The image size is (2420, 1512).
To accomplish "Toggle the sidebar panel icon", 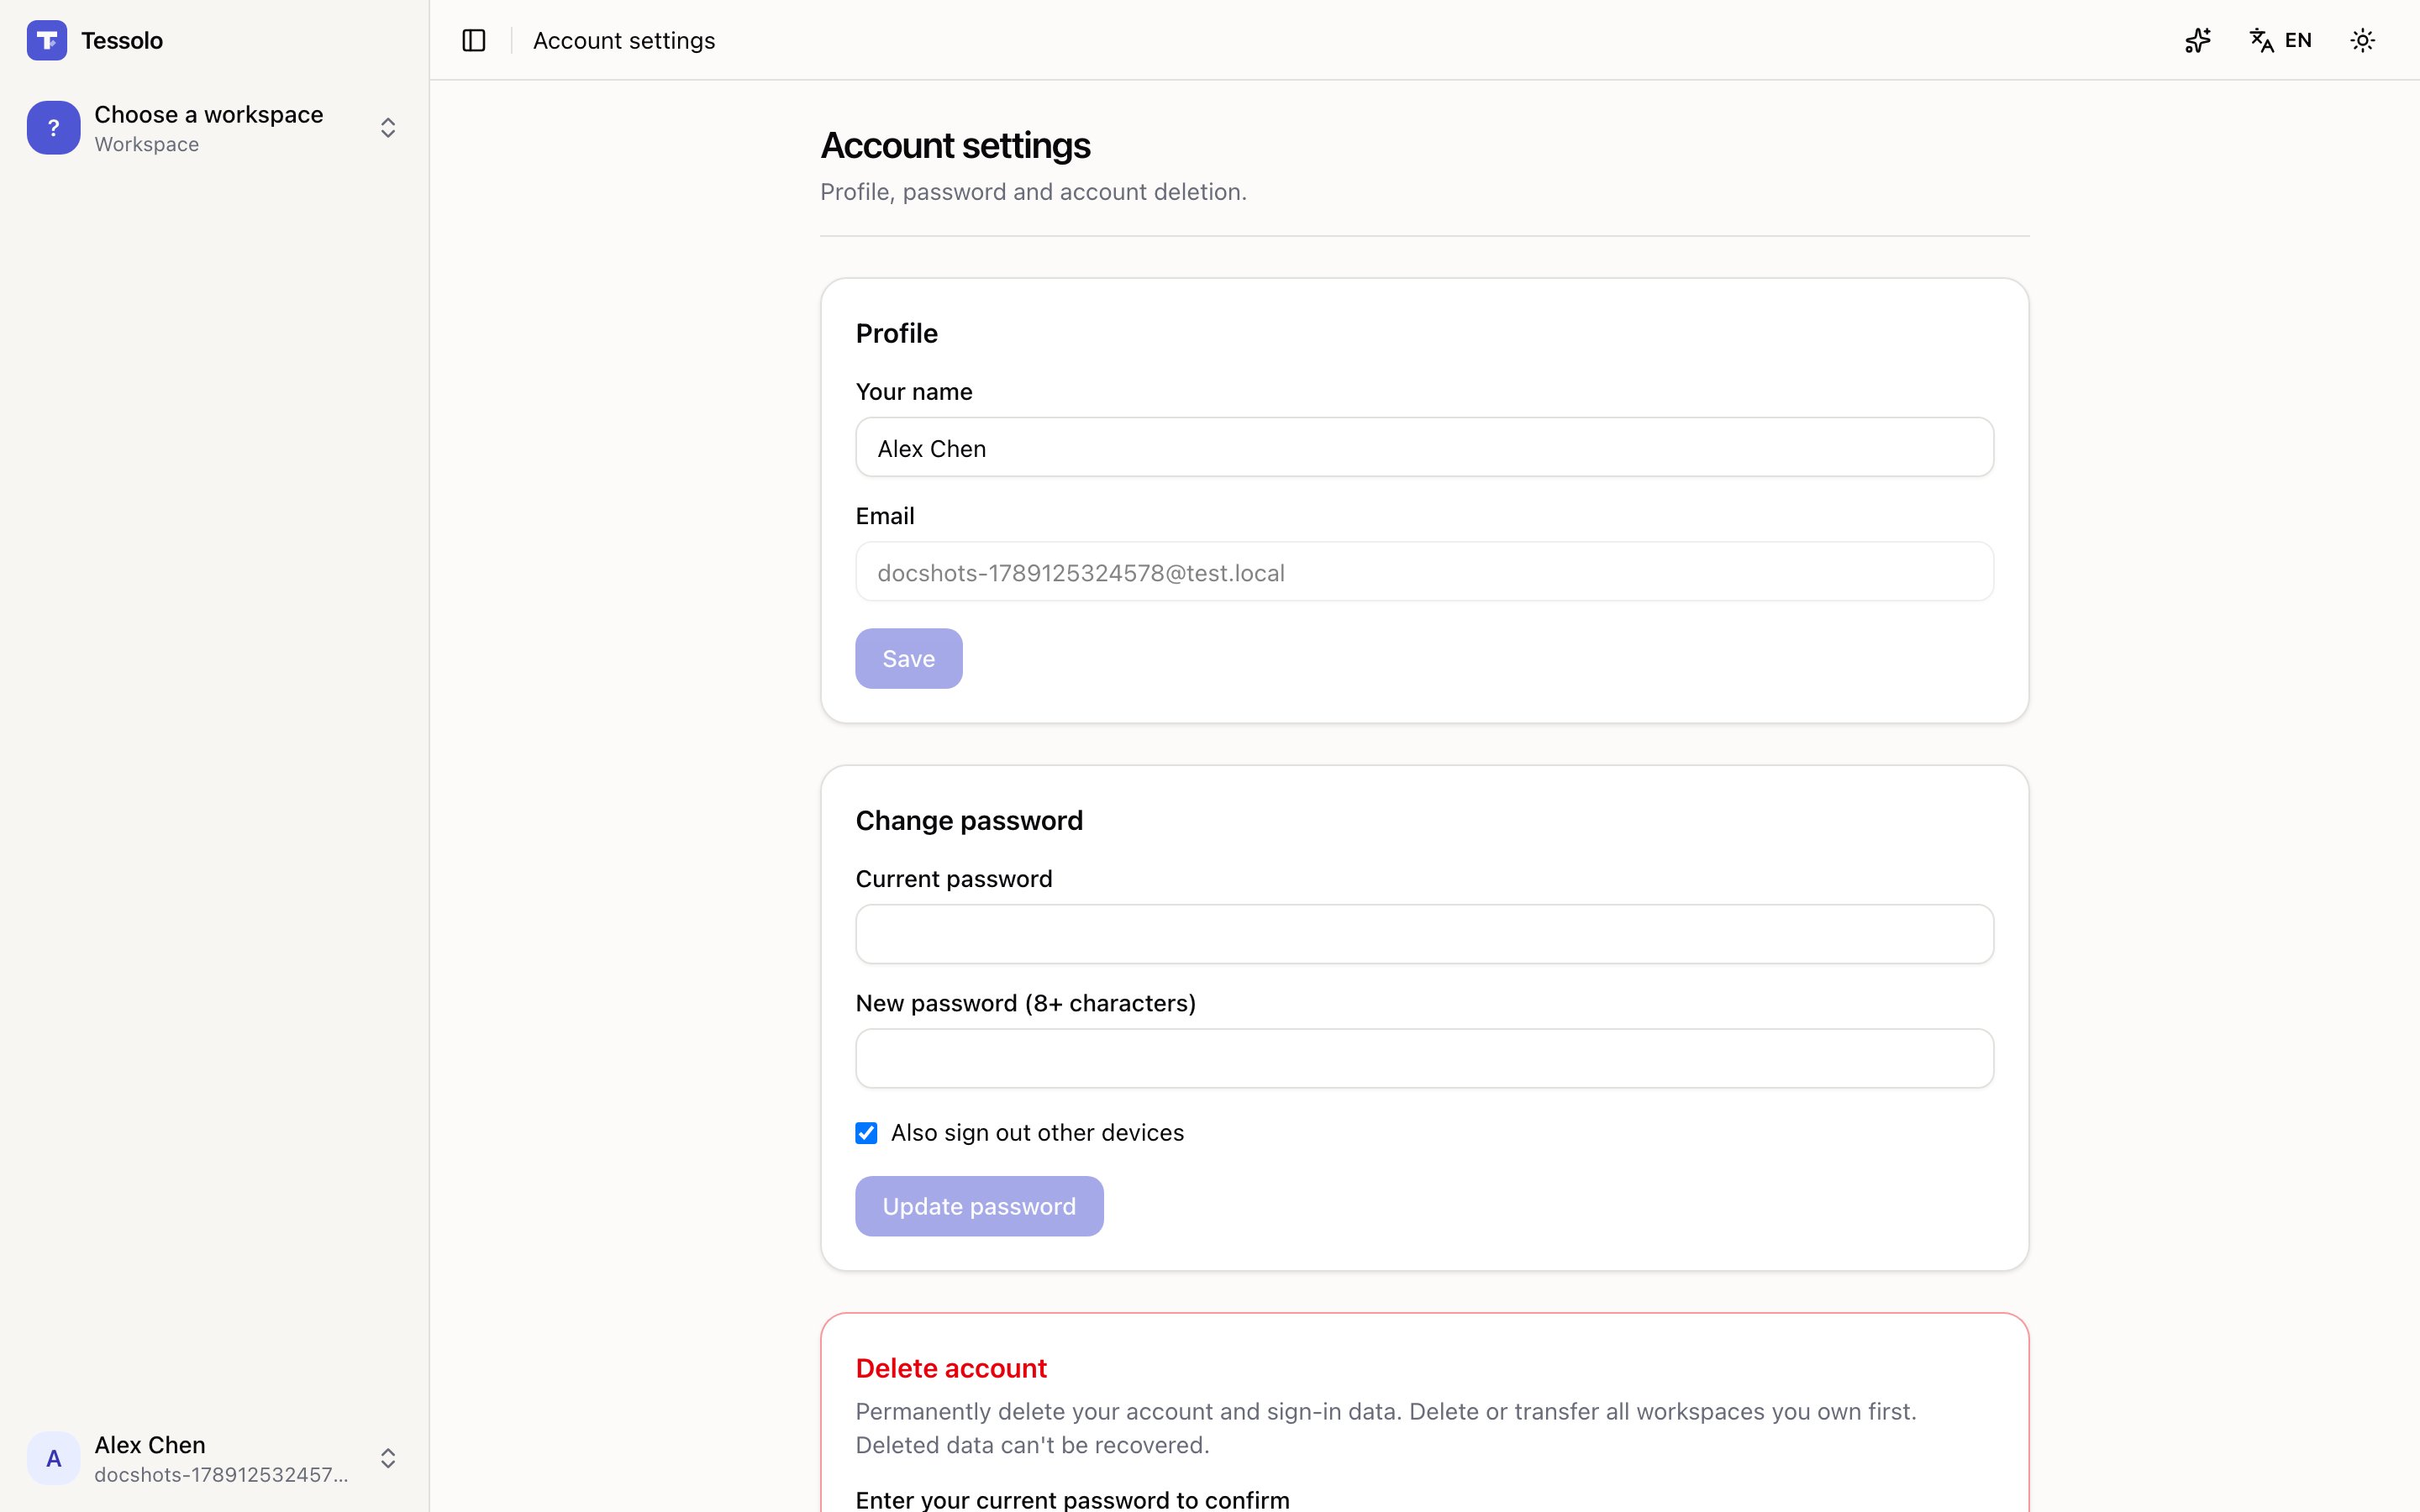I will point(474,40).
